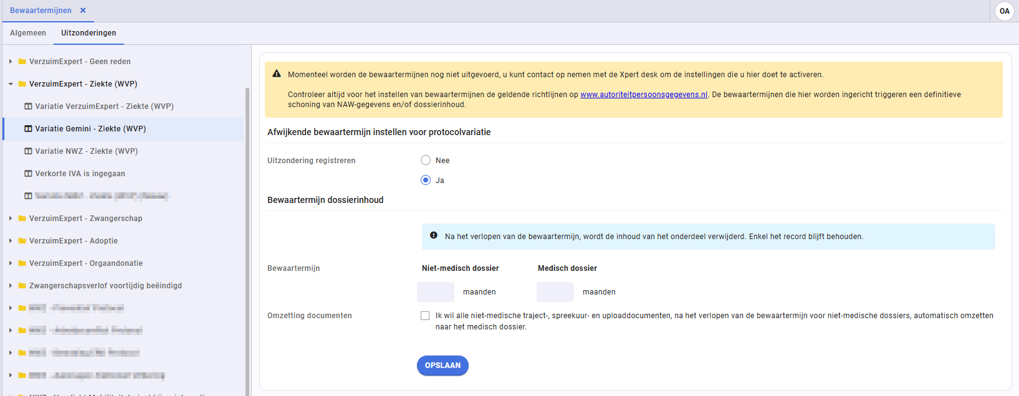Click the folder icon of VerzuimExpert - Geen reden

click(x=22, y=62)
